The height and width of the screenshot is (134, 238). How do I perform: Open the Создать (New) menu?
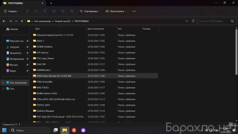click(x=12, y=11)
